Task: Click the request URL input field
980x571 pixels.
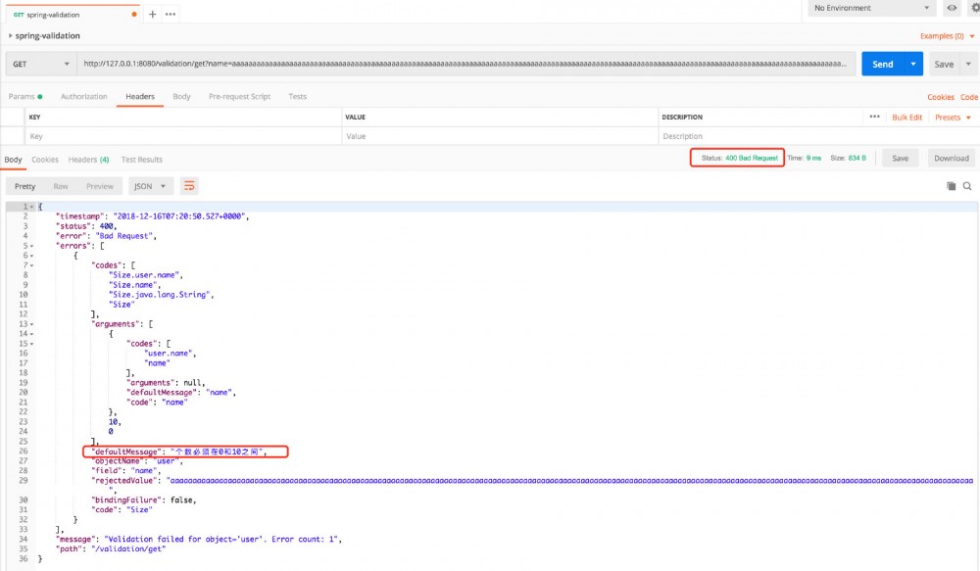Action: coord(465,64)
